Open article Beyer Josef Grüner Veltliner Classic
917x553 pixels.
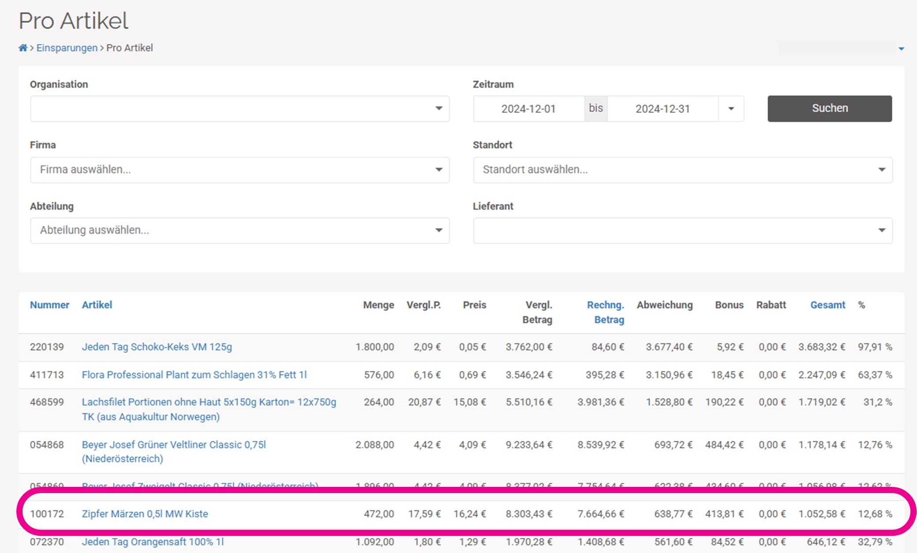point(174,452)
